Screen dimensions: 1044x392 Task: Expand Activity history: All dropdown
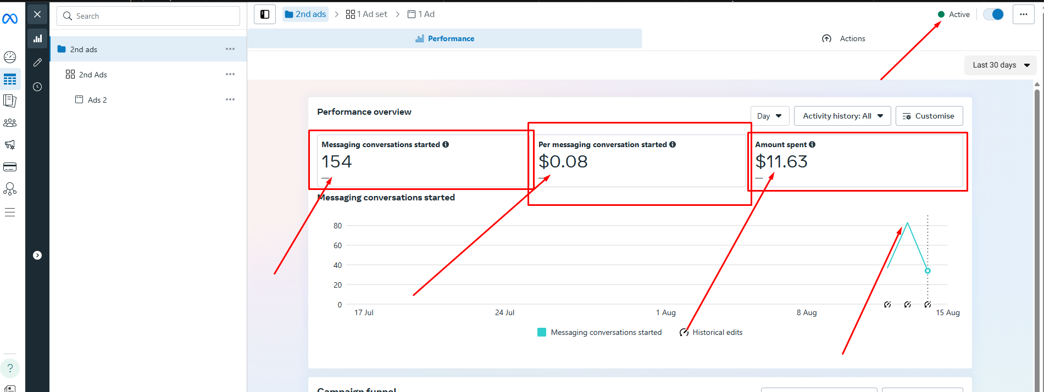[842, 116]
